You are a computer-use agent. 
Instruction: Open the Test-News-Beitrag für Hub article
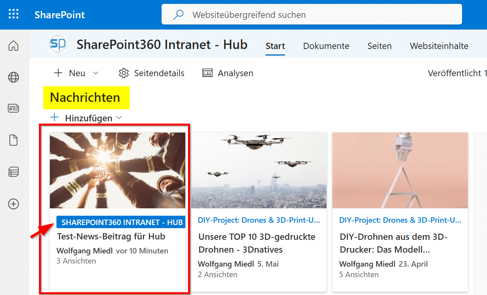point(111,236)
